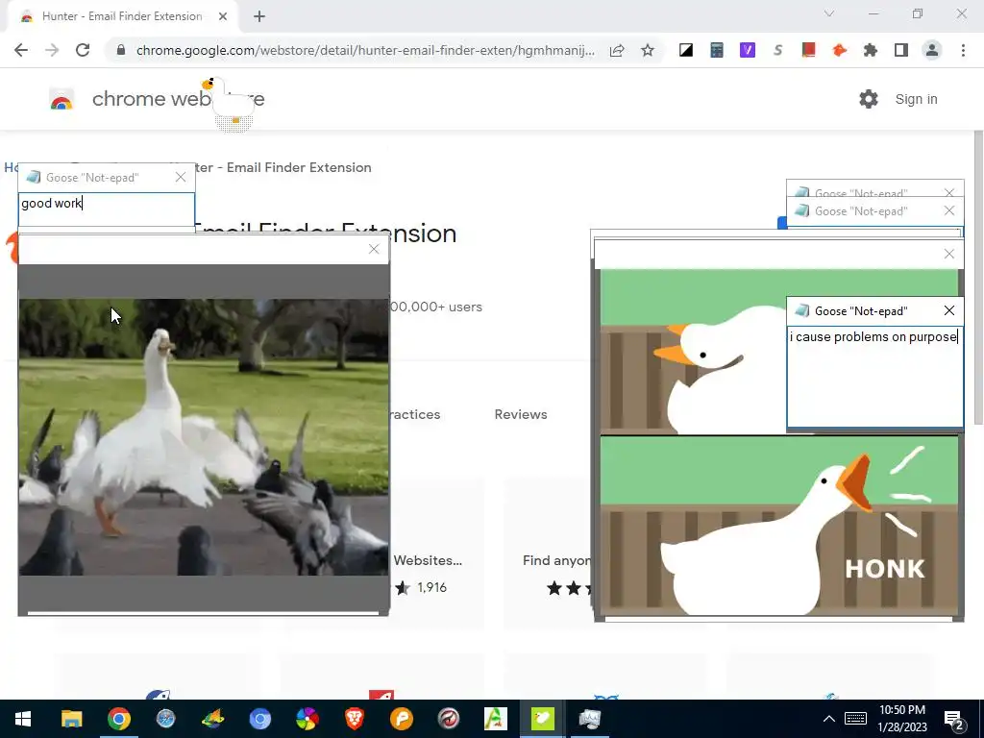Open the colorful pinwheel taskbar icon
The image size is (984, 738).
click(x=307, y=719)
